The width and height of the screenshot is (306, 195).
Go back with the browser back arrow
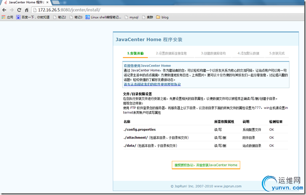tap(4, 10)
